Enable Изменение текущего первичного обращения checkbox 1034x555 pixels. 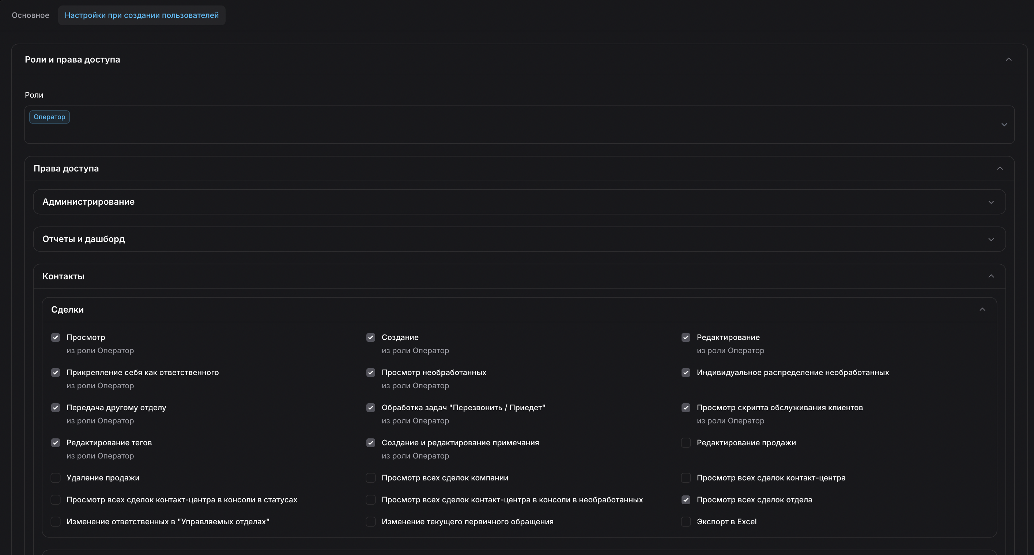point(370,522)
